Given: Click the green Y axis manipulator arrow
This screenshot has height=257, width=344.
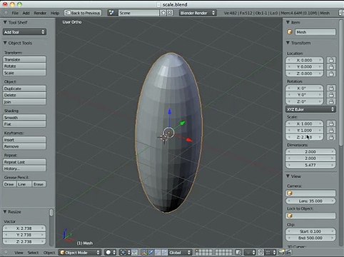Looking at the screenshot, I should point(183,123).
